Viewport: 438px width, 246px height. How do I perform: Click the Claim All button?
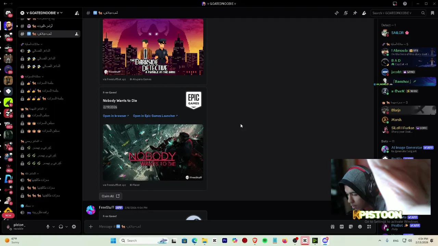point(111,196)
